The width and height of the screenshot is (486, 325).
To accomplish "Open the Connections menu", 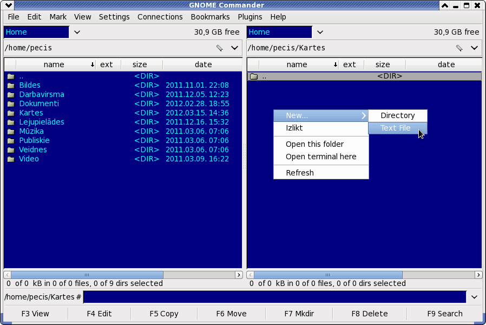I will tap(160, 17).
